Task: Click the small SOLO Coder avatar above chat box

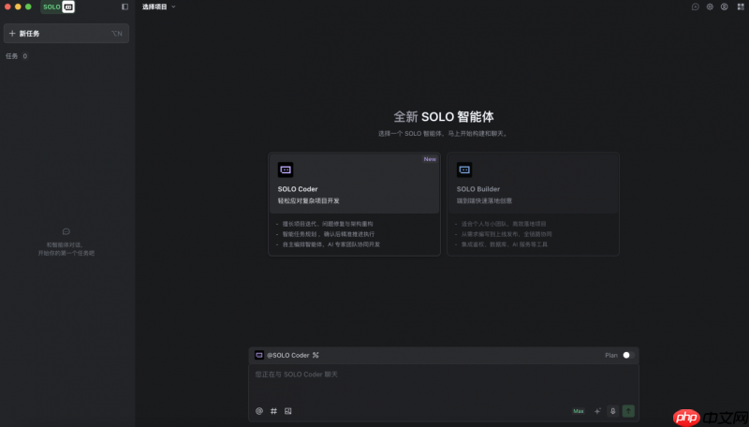Action: point(259,355)
